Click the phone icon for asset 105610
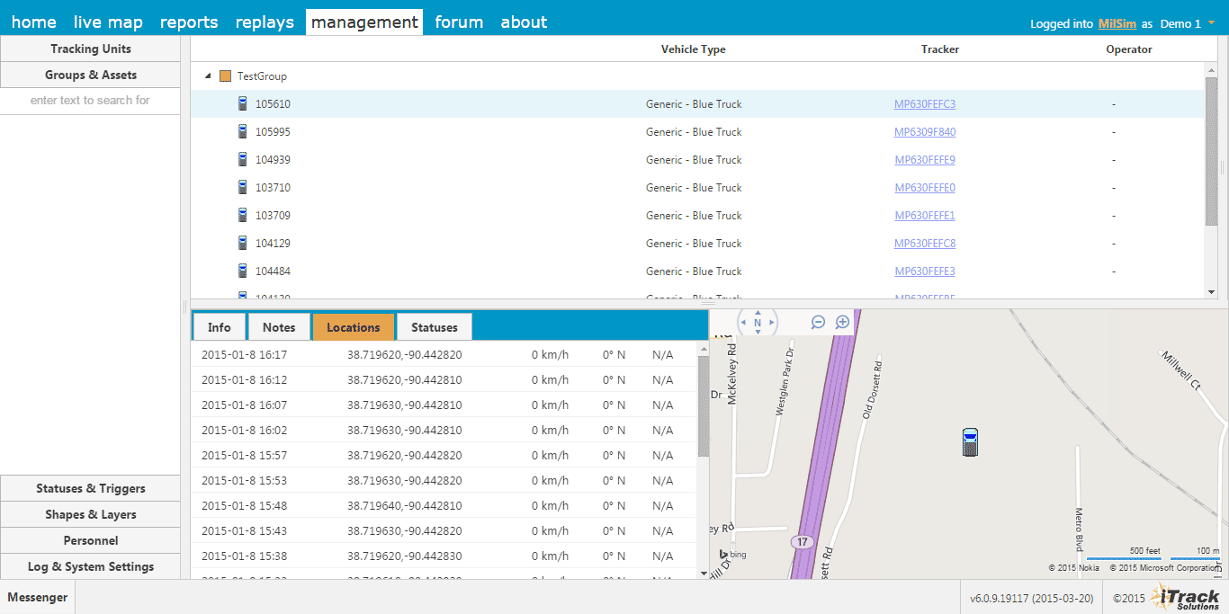The width and height of the screenshot is (1229, 614). tap(243, 103)
